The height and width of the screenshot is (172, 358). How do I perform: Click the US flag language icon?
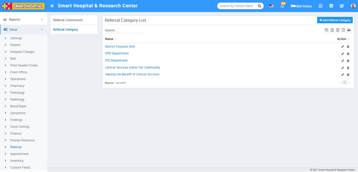coord(271,6)
